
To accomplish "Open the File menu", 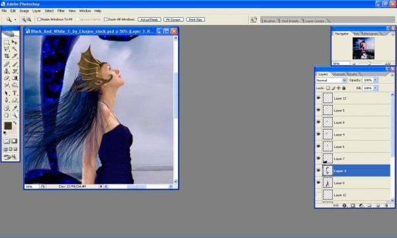I will [x=4, y=11].
